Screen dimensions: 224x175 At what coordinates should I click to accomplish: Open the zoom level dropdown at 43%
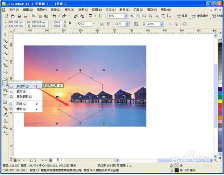126,16
